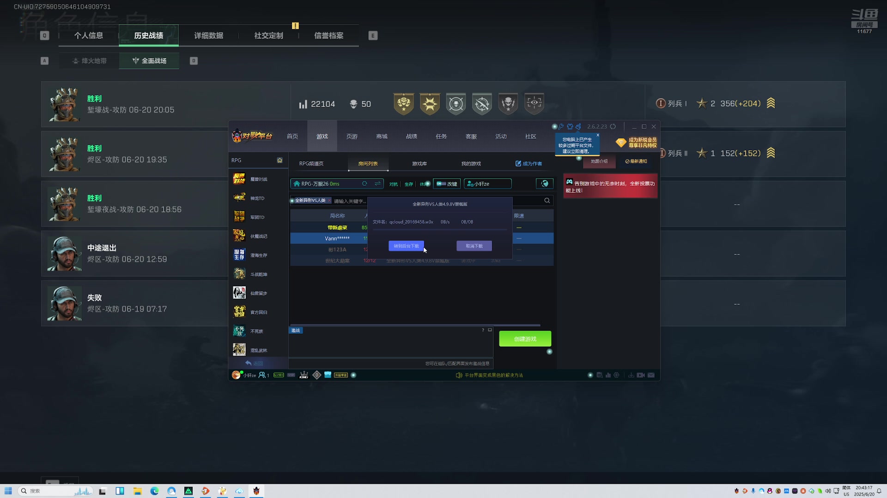Click the QQ penguin icon in system tray
Screen dimensions: 887x498
(770, 491)
